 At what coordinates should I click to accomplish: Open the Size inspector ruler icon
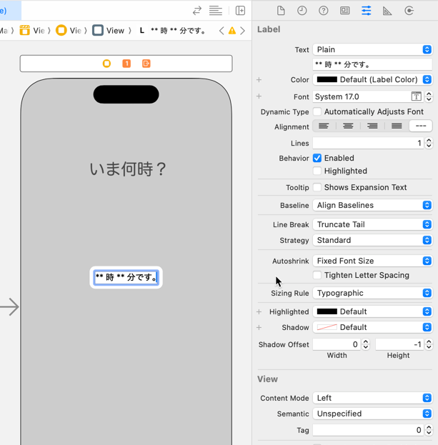[387, 11]
